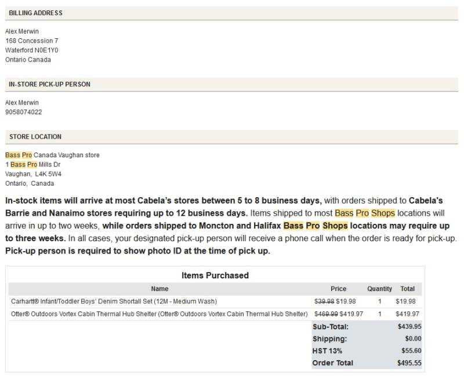
Task: Click the street line 168 Concession 7
Action: (x=32, y=41)
